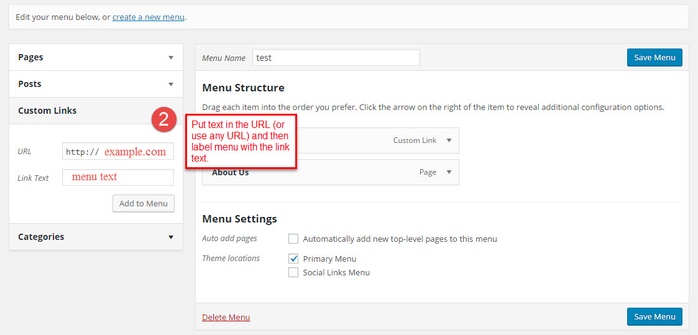The image size is (698, 335).
Task: Click the Delete Menu link
Action: pos(226,318)
